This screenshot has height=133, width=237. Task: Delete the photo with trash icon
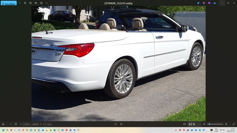point(25,3)
